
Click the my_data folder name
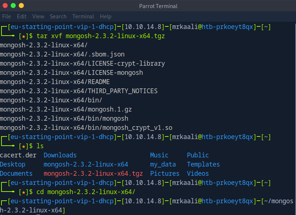tap(163, 164)
